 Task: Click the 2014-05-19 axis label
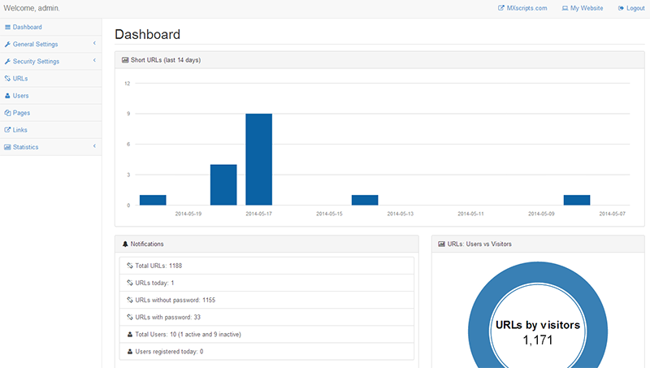[x=188, y=214]
